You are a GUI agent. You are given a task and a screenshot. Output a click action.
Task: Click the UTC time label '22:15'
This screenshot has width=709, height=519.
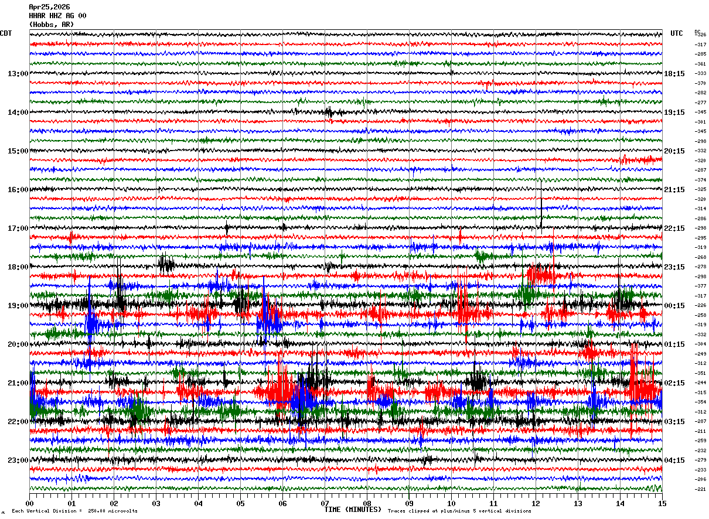click(674, 228)
